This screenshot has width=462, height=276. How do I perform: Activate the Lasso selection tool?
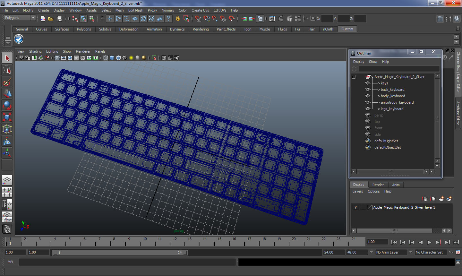7,70
